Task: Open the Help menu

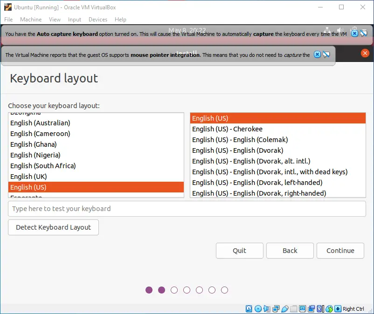Action: click(x=120, y=20)
